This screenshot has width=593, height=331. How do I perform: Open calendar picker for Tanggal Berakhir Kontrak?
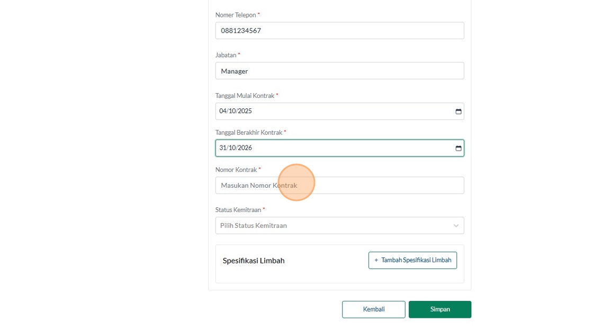459,148
